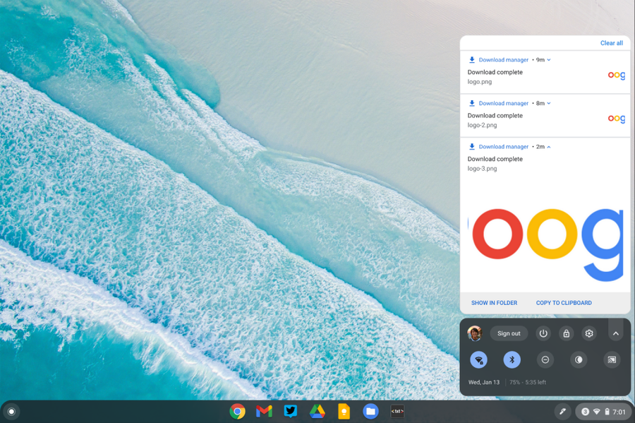This screenshot has width=635, height=423.
Task: Collapse quick settings with the up arrow
Action: pos(616,333)
